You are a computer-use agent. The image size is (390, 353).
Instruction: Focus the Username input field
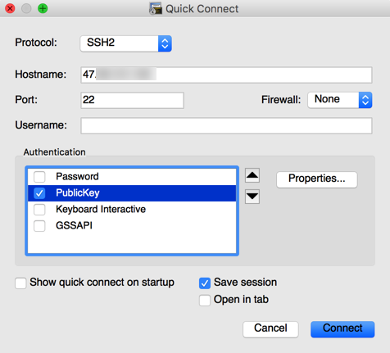coord(226,125)
